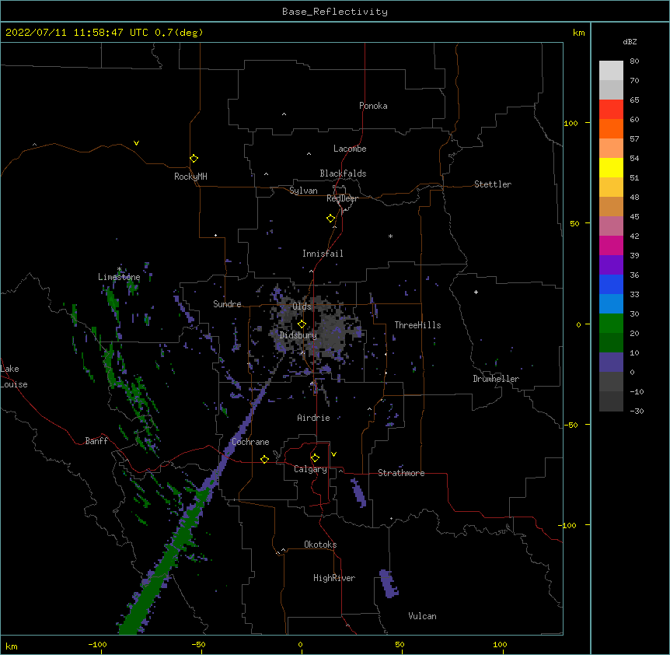
Task: Click the Banff label
Action: point(96,441)
